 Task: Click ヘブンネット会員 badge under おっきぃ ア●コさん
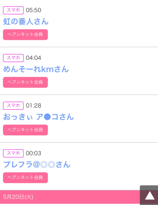click(26, 130)
